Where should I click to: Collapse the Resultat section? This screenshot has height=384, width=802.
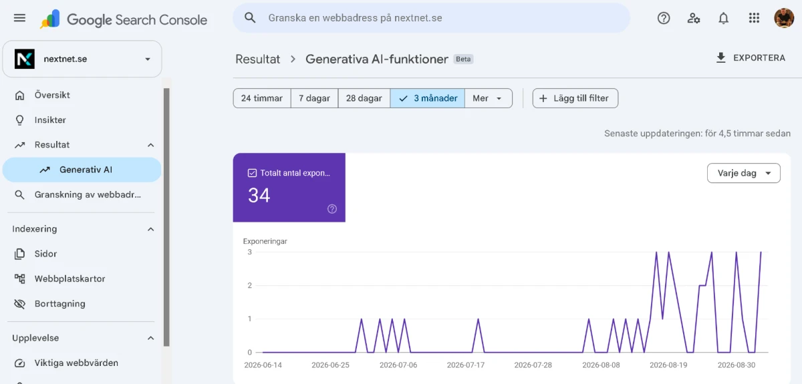[x=150, y=145]
